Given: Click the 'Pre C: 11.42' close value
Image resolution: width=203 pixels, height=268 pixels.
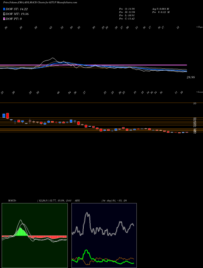Looking at the screenshot, I should 127,19.
